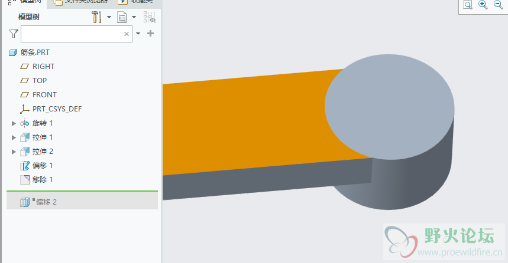
Task: Click the RIGHT plane icon
Action: click(25, 67)
